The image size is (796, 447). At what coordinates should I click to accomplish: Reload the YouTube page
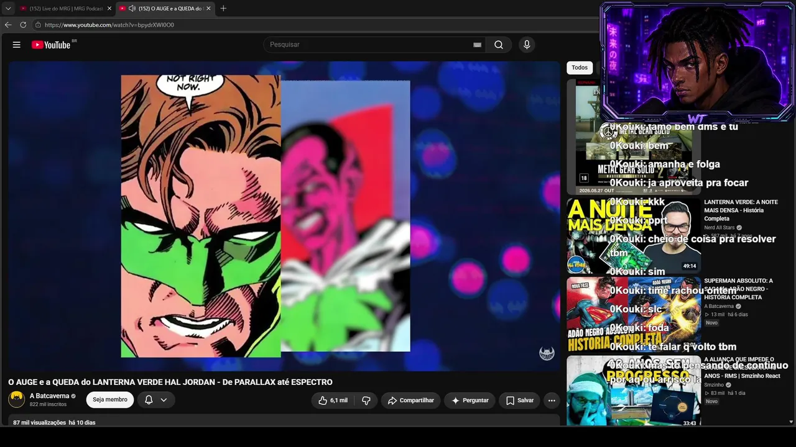point(23,25)
